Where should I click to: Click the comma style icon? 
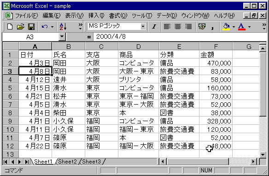(x=212, y=27)
